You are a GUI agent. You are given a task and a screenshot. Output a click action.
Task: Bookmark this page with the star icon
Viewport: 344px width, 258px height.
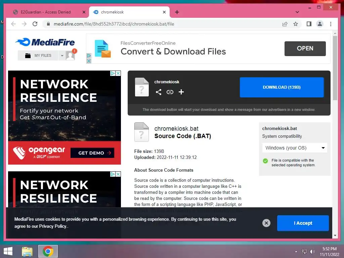(296, 24)
